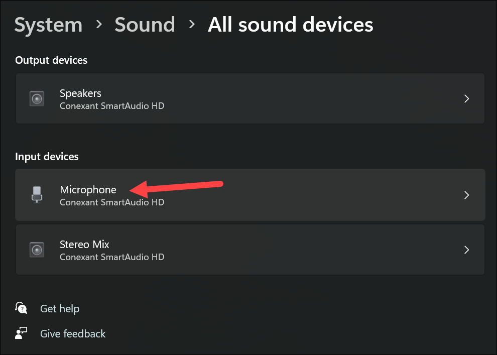Select the Speakers label text
The width and height of the screenshot is (497, 355).
click(x=80, y=93)
